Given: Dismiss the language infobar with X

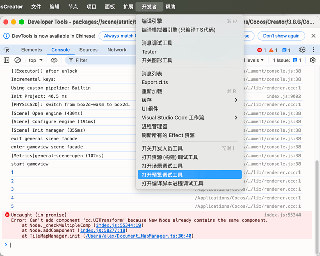Looking at the screenshot, I should coord(313,36).
